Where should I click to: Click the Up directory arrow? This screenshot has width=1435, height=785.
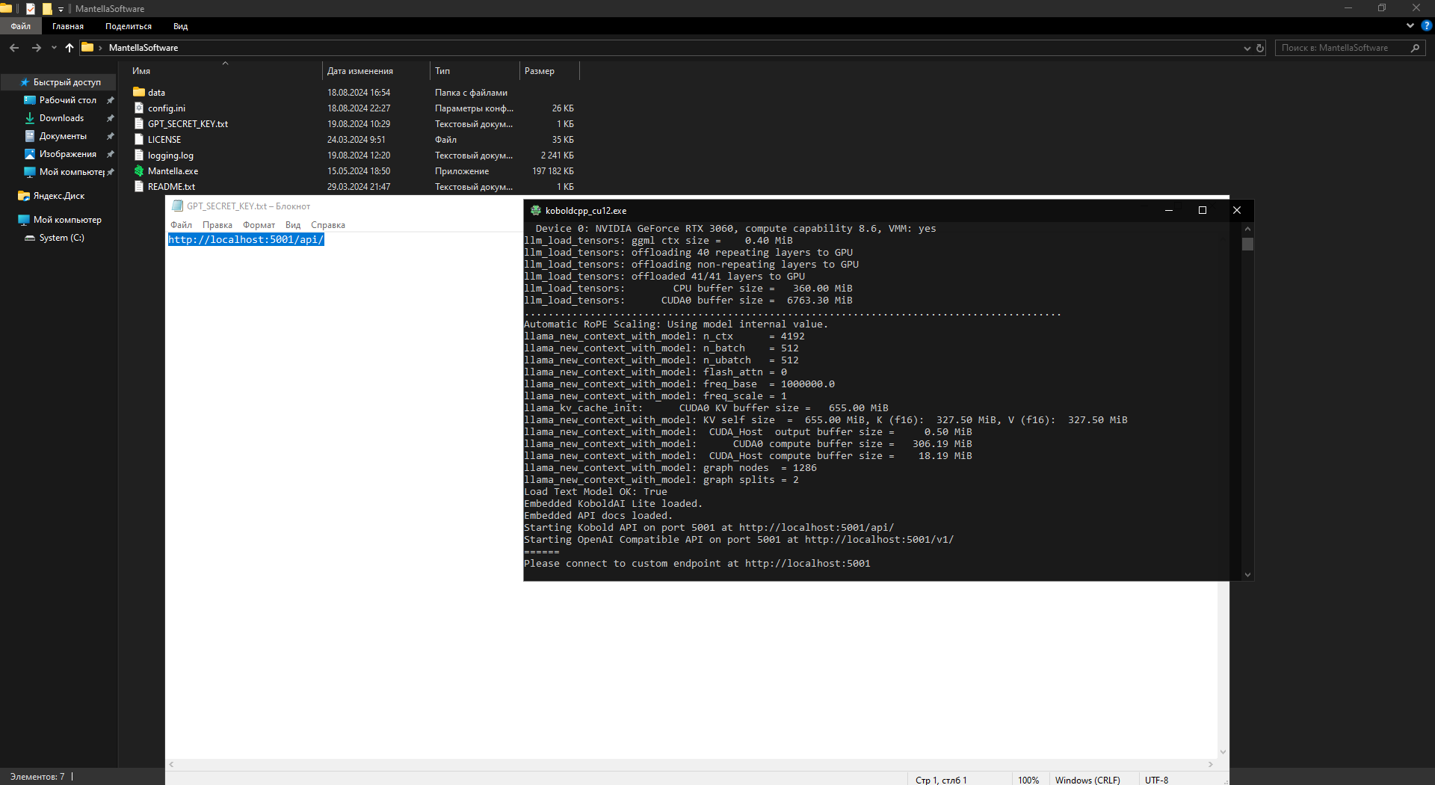click(x=70, y=48)
